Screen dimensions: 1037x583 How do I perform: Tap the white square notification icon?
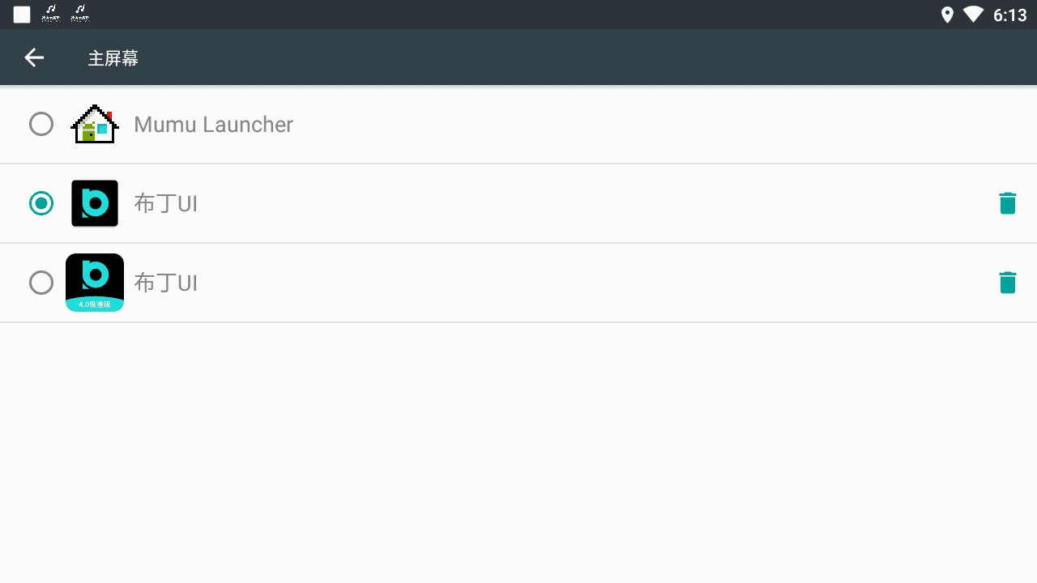[22, 15]
